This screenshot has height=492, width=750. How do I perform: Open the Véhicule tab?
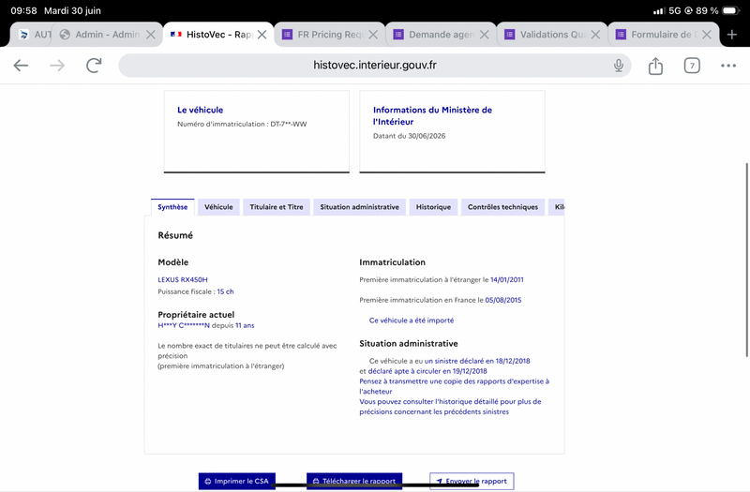(218, 207)
